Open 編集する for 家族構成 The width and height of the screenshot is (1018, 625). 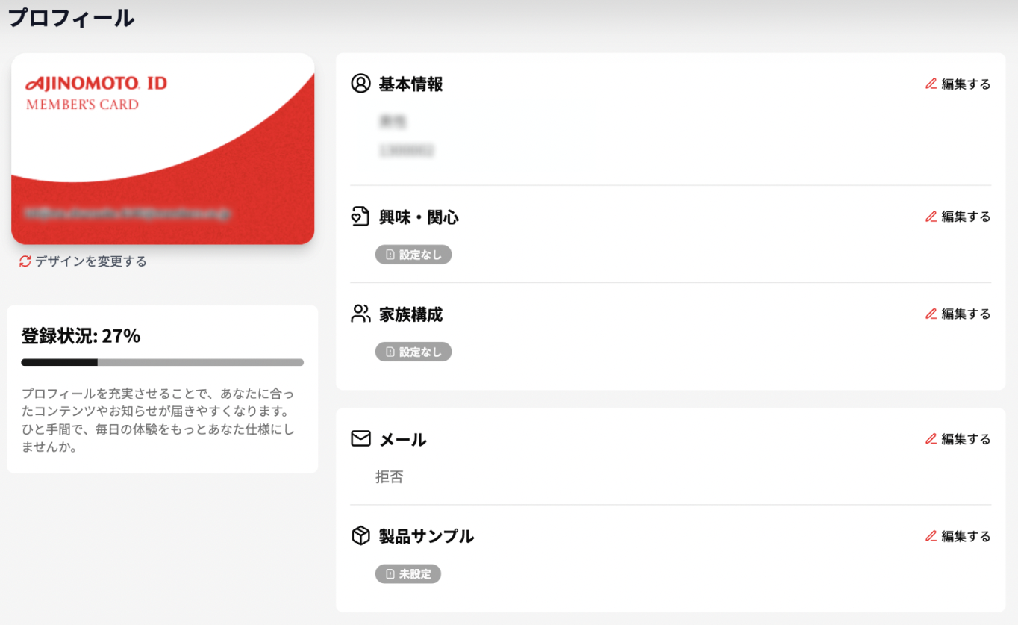point(958,314)
